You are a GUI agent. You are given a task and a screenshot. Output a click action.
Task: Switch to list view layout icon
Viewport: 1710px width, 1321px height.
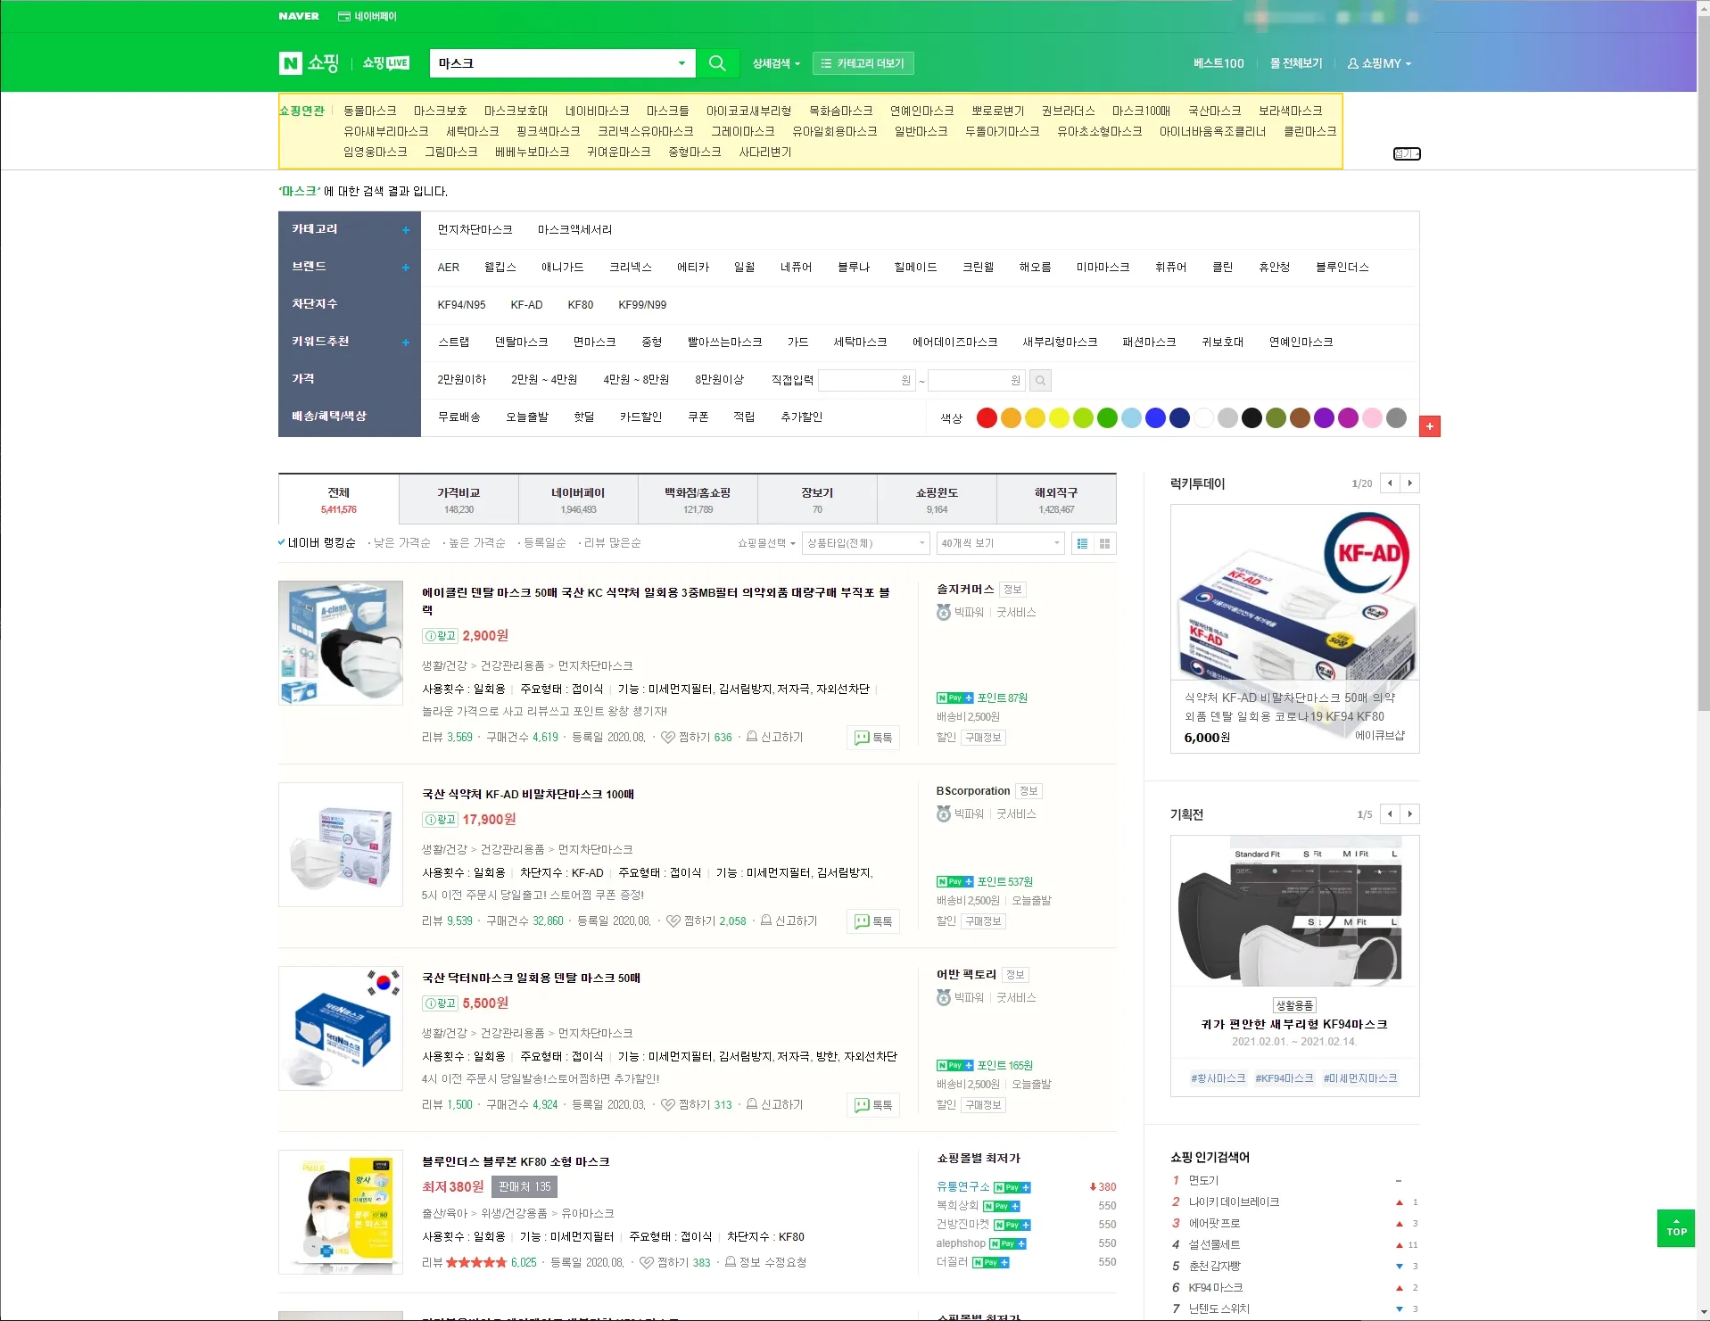[x=1083, y=543]
